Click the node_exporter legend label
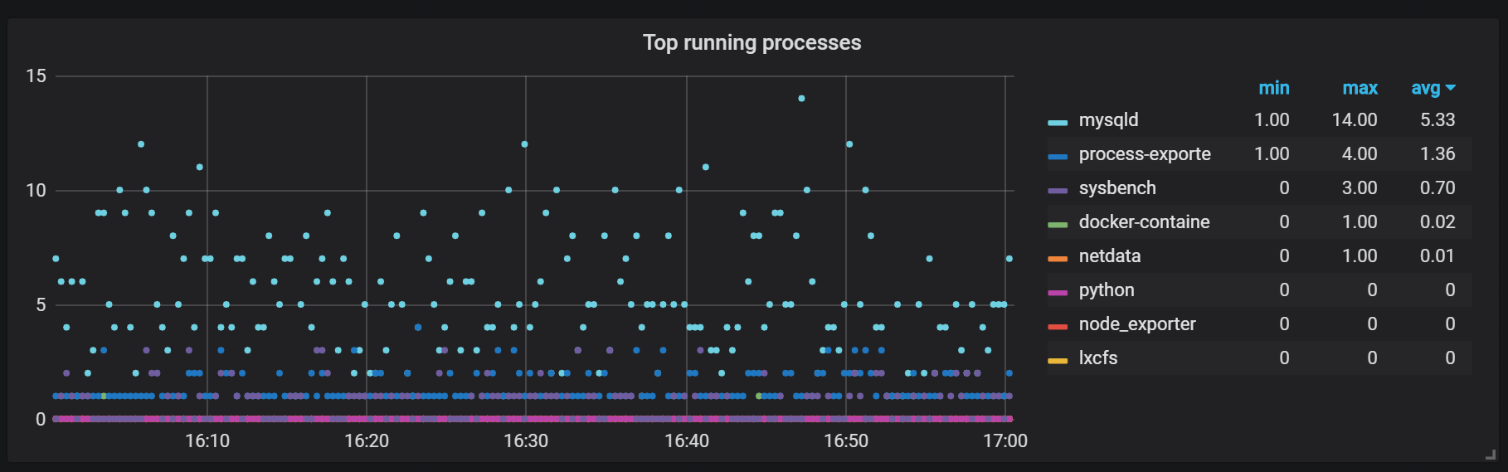Image resolution: width=1508 pixels, height=472 pixels. click(1136, 324)
